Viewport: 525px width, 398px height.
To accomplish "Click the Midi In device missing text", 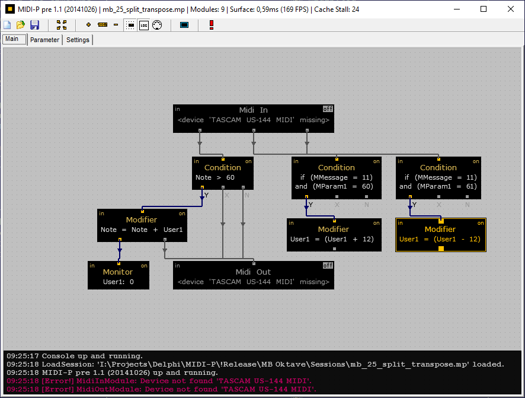I will pyautogui.click(x=254, y=120).
